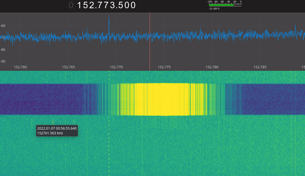
Task: Click the -60 dB axis label
Action: 3,26
